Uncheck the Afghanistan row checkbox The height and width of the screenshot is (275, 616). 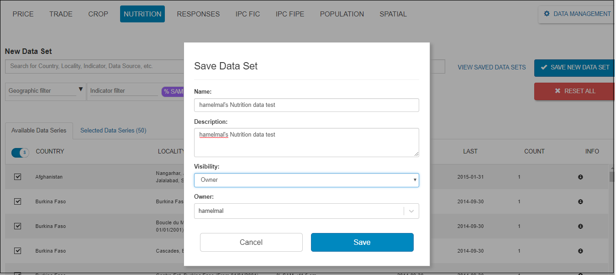click(x=18, y=177)
